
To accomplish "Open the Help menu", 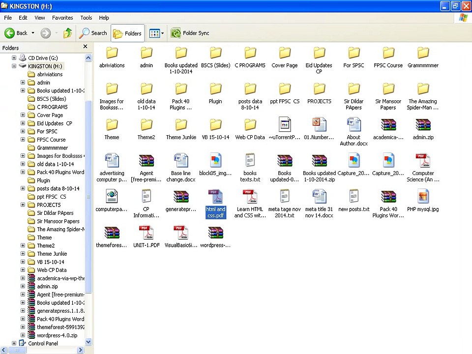I will coord(104,18).
